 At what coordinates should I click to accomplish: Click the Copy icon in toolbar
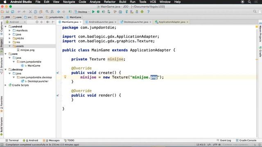click(36, 12)
